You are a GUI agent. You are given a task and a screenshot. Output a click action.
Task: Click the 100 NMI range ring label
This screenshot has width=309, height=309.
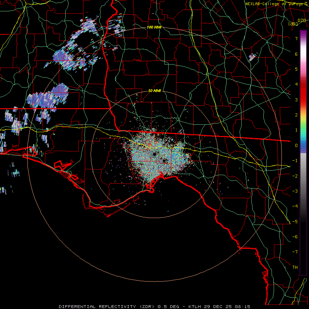point(154,27)
